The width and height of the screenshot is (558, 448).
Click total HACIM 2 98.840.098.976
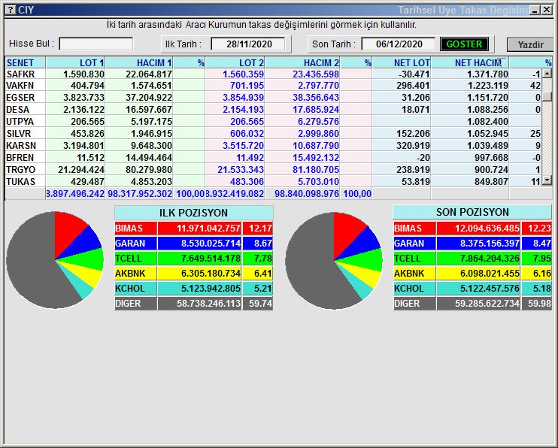307,194
